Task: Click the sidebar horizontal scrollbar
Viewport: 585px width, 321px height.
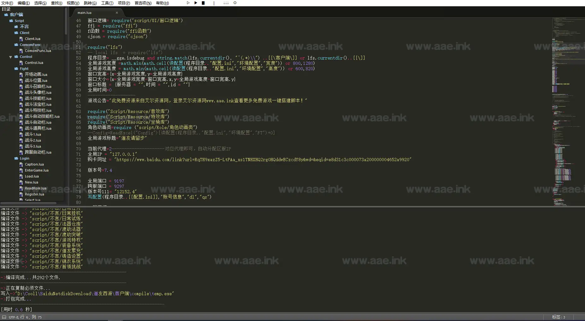Action: [28, 203]
